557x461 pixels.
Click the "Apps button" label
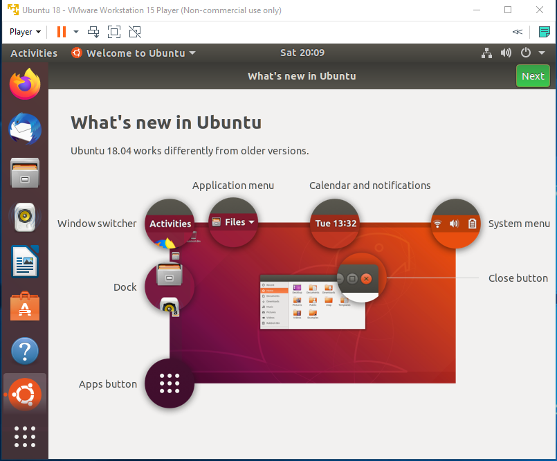tap(108, 384)
